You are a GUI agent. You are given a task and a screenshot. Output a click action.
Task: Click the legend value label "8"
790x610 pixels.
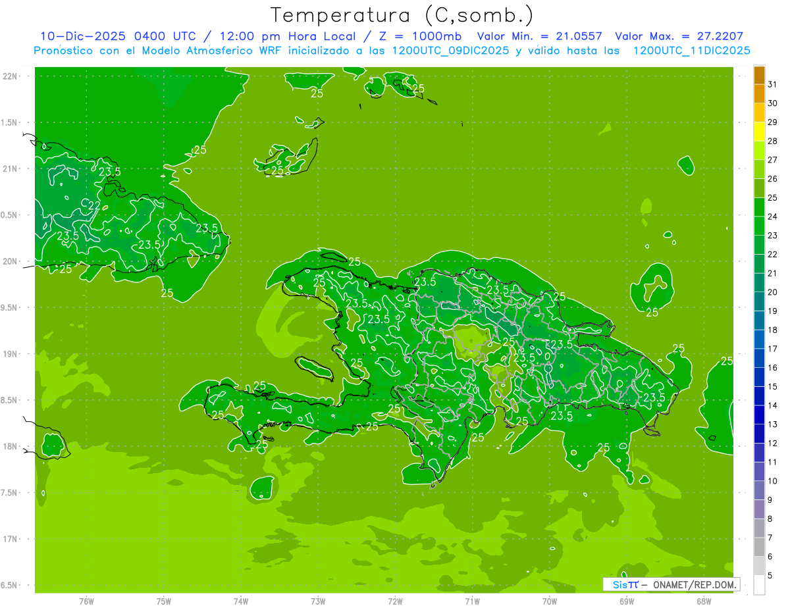[770, 519]
